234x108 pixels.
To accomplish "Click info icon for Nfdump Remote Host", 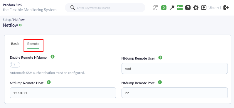I will click(49, 82).
